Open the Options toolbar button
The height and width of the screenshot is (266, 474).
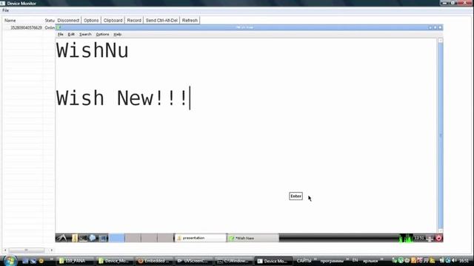pos(91,20)
